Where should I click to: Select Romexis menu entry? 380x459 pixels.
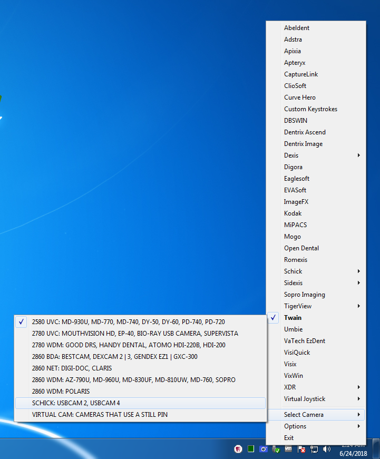316,260
